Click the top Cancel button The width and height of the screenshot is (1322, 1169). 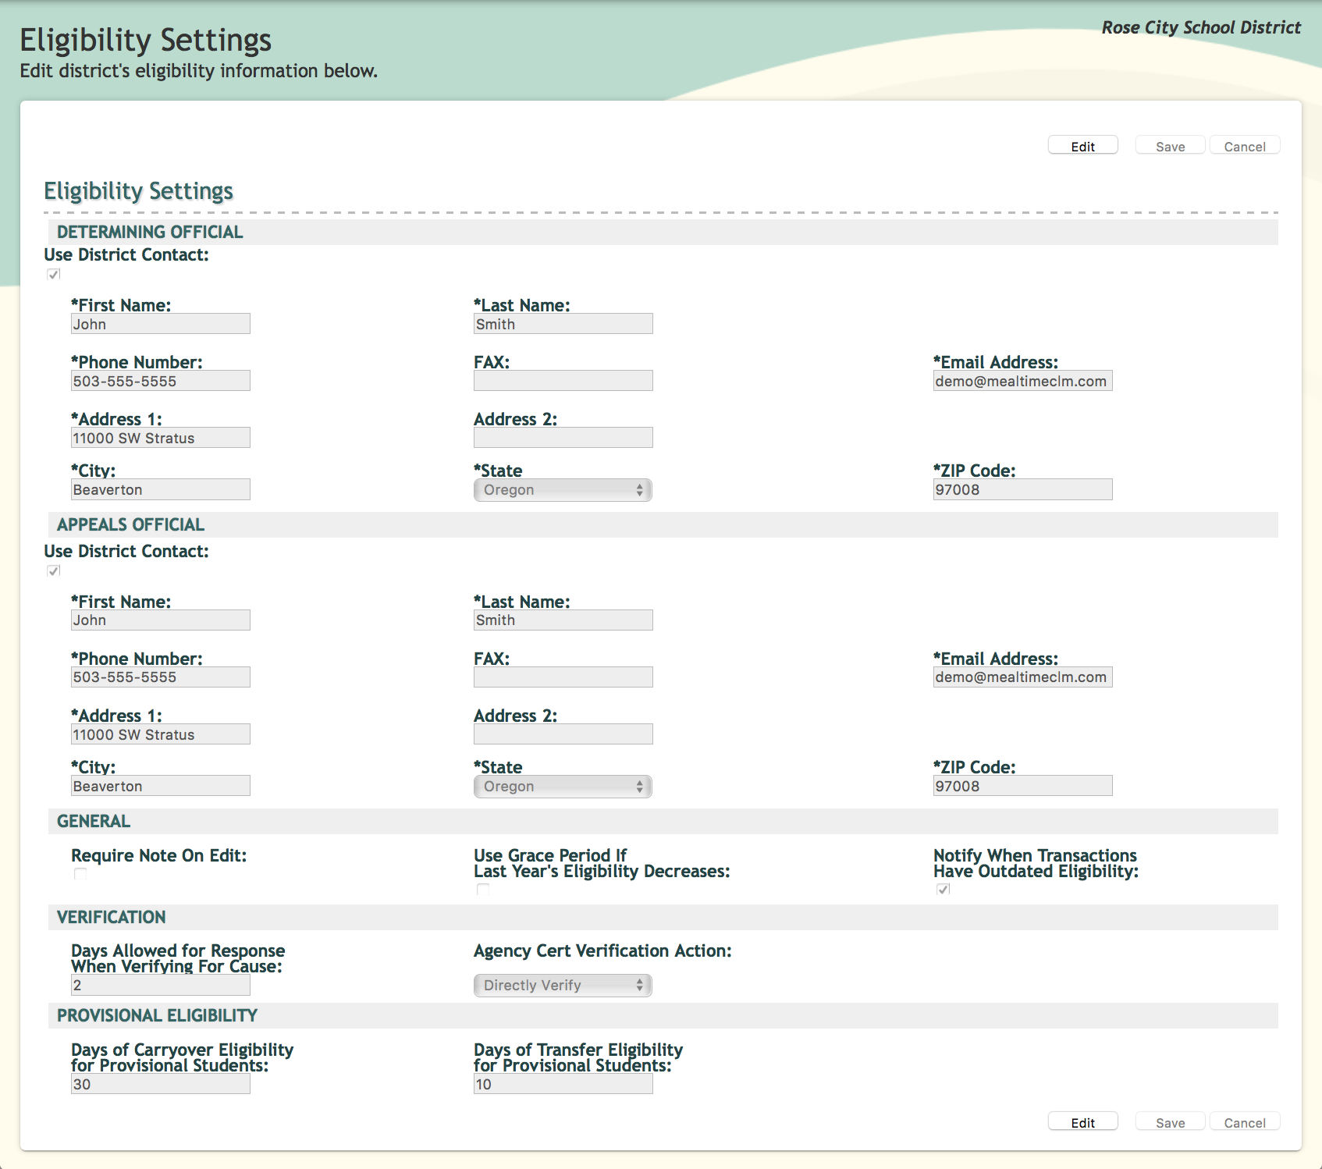[1245, 146]
